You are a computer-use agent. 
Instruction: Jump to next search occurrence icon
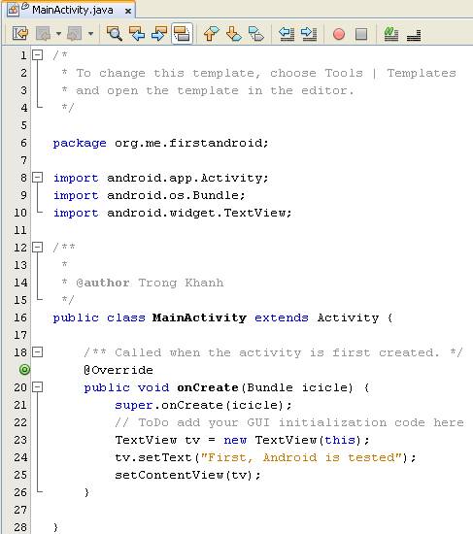159,33
